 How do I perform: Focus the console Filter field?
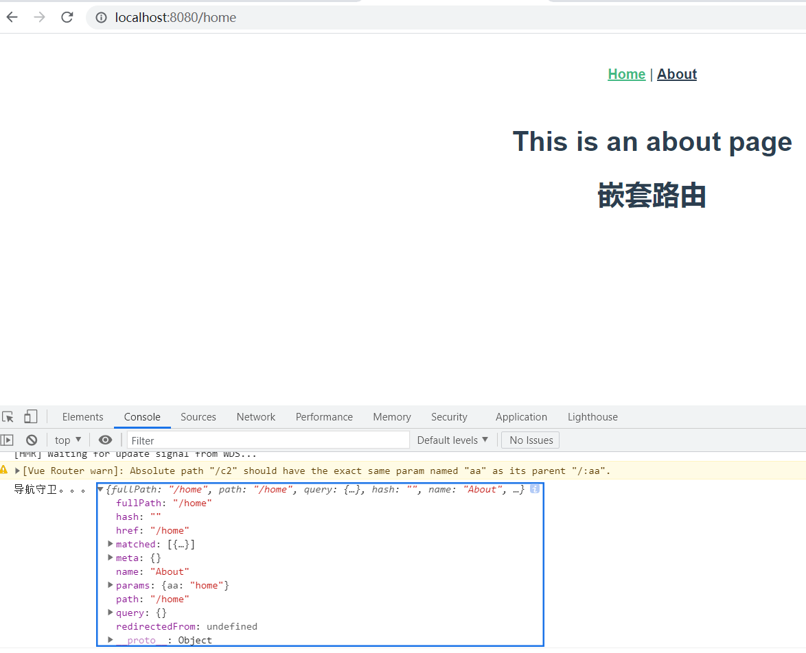point(268,440)
